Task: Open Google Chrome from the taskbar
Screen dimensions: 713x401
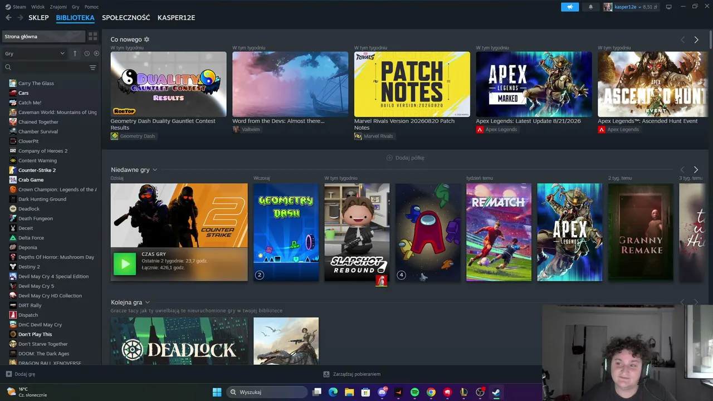Action: pyautogui.click(x=431, y=392)
